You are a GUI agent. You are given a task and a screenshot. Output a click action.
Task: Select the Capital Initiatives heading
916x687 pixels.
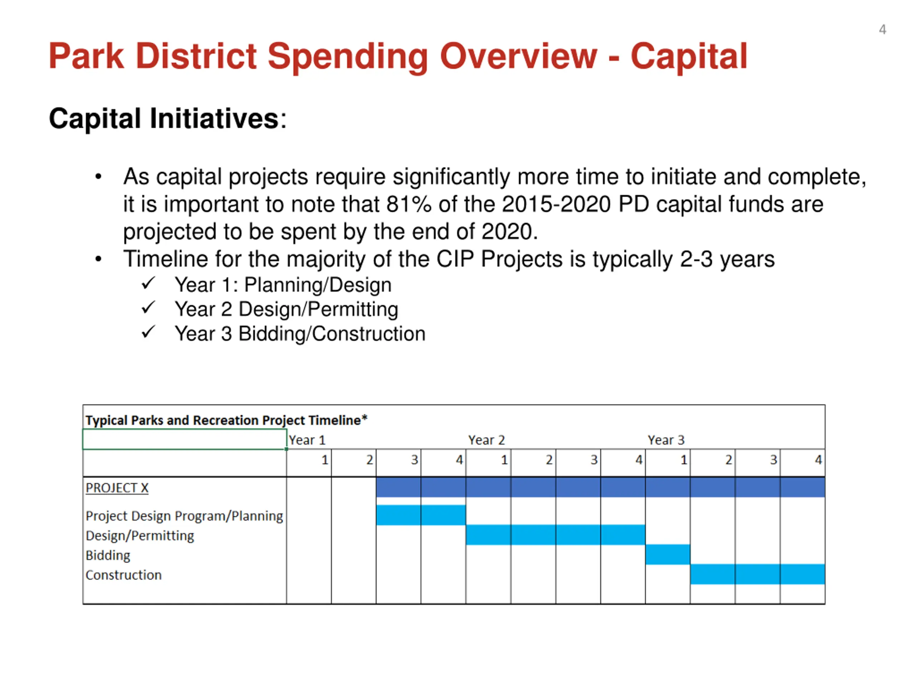[167, 119]
